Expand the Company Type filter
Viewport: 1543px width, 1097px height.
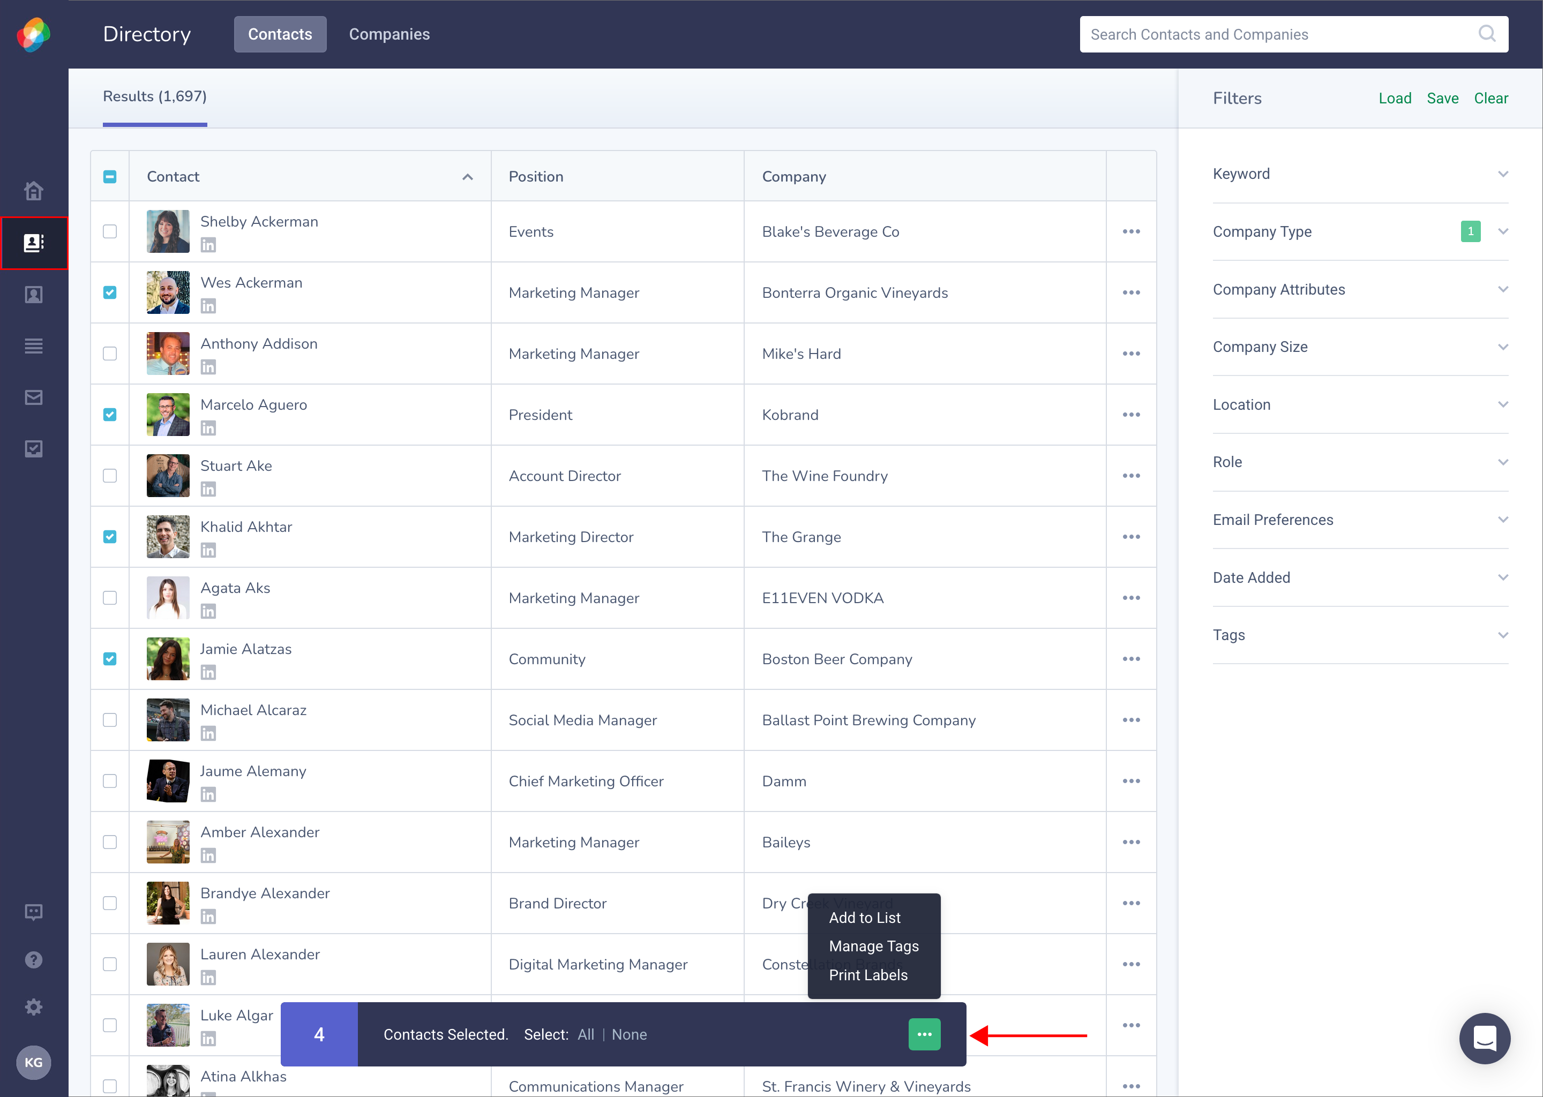[x=1361, y=232]
